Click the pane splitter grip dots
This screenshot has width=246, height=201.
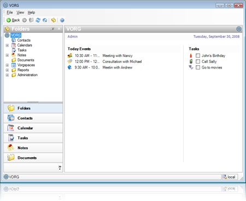click(33, 102)
